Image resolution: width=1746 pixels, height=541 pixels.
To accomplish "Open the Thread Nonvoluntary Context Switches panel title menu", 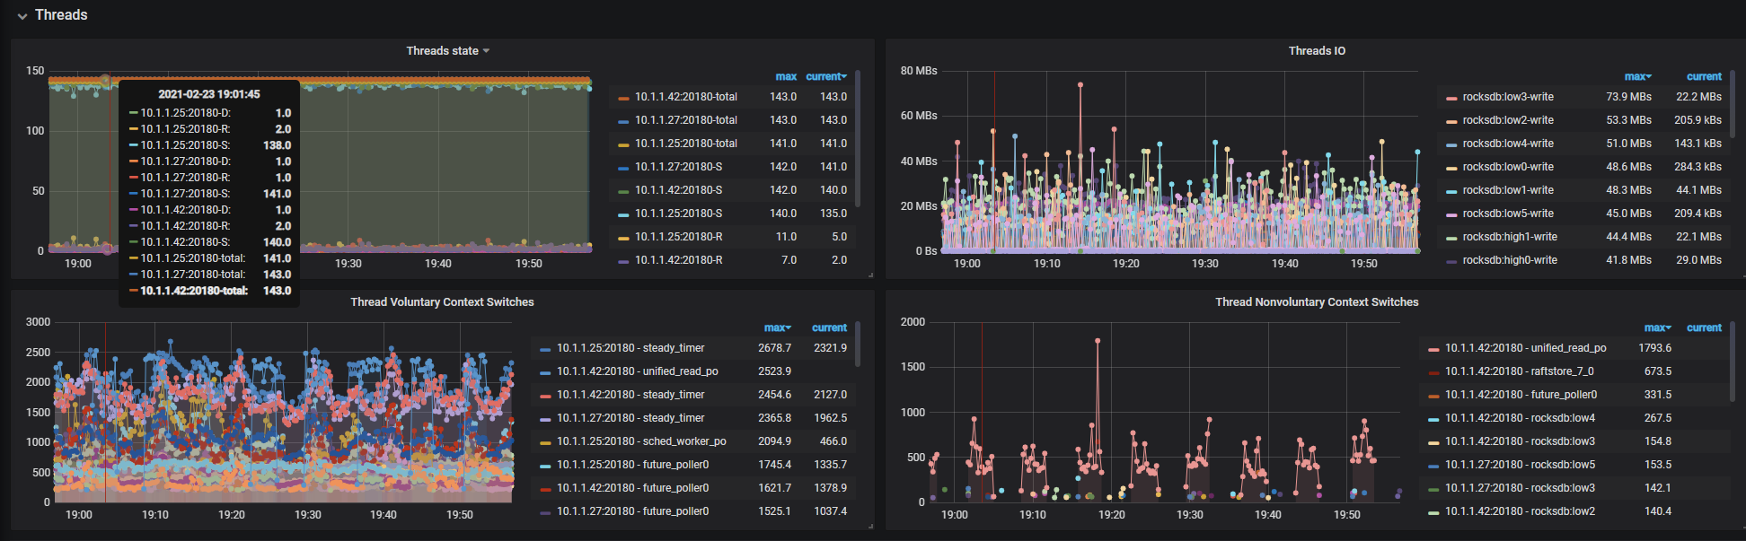I will click(x=1316, y=302).
